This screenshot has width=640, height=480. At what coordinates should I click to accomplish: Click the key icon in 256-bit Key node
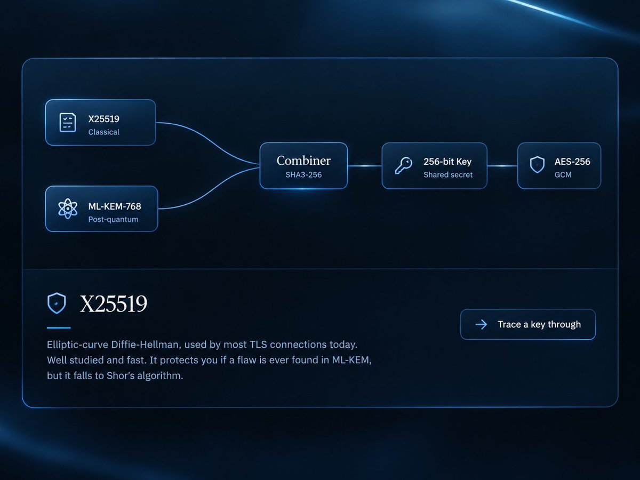(x=403, y=165)
